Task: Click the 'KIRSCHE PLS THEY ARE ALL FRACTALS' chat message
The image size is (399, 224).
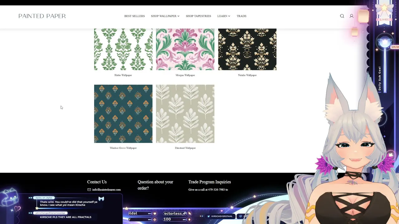Action: 65,217
